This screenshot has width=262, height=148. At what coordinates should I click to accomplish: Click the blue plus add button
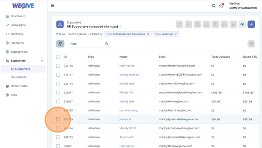pyautogui.click(x=251, y=24)
